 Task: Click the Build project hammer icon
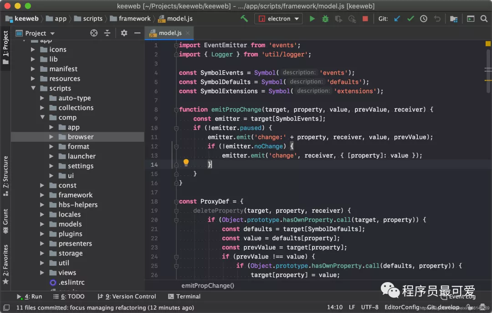[244, 19]
